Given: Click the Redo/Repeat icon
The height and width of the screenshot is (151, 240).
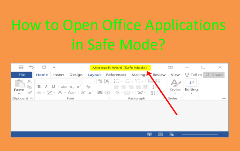Looking at the screenshot, I should tap(44, 67).
